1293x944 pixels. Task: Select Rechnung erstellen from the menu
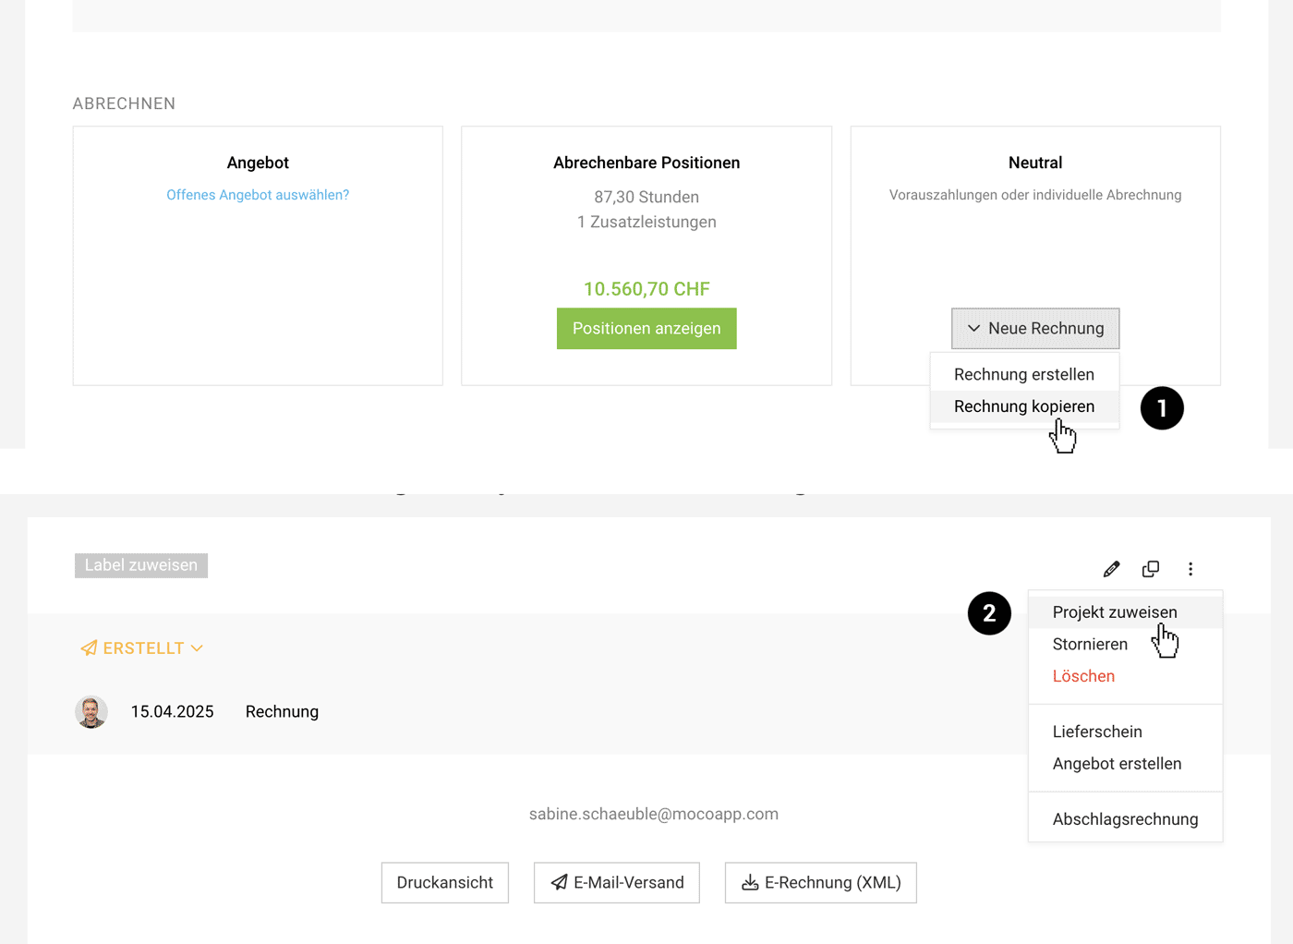tap(1023, 374)
